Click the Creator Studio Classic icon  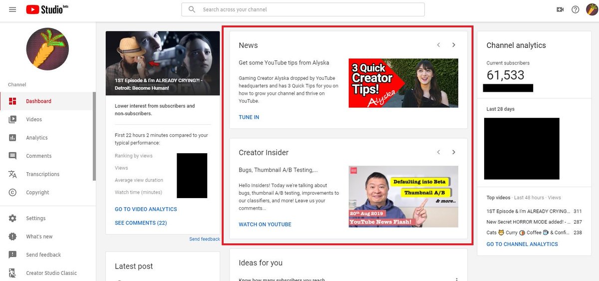click(x=13, y=273)
